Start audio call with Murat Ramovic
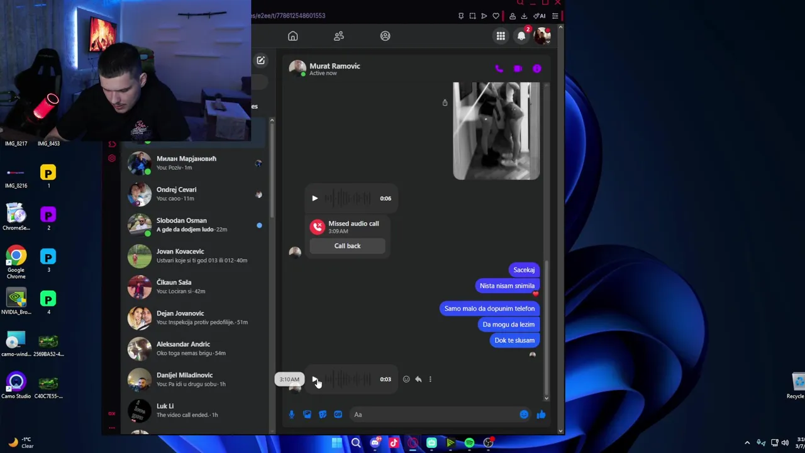This screenshot has width=805, height=453. 499,69
